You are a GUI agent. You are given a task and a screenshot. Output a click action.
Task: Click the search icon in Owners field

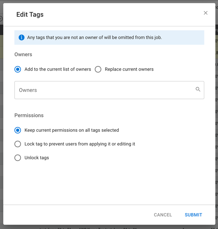click(x=198, y=89)
